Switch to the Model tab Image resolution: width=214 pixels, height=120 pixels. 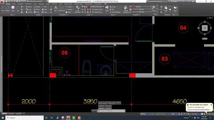coord(4,113)
